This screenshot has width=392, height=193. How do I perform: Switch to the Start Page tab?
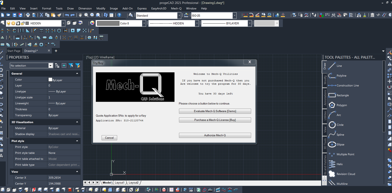14,51
